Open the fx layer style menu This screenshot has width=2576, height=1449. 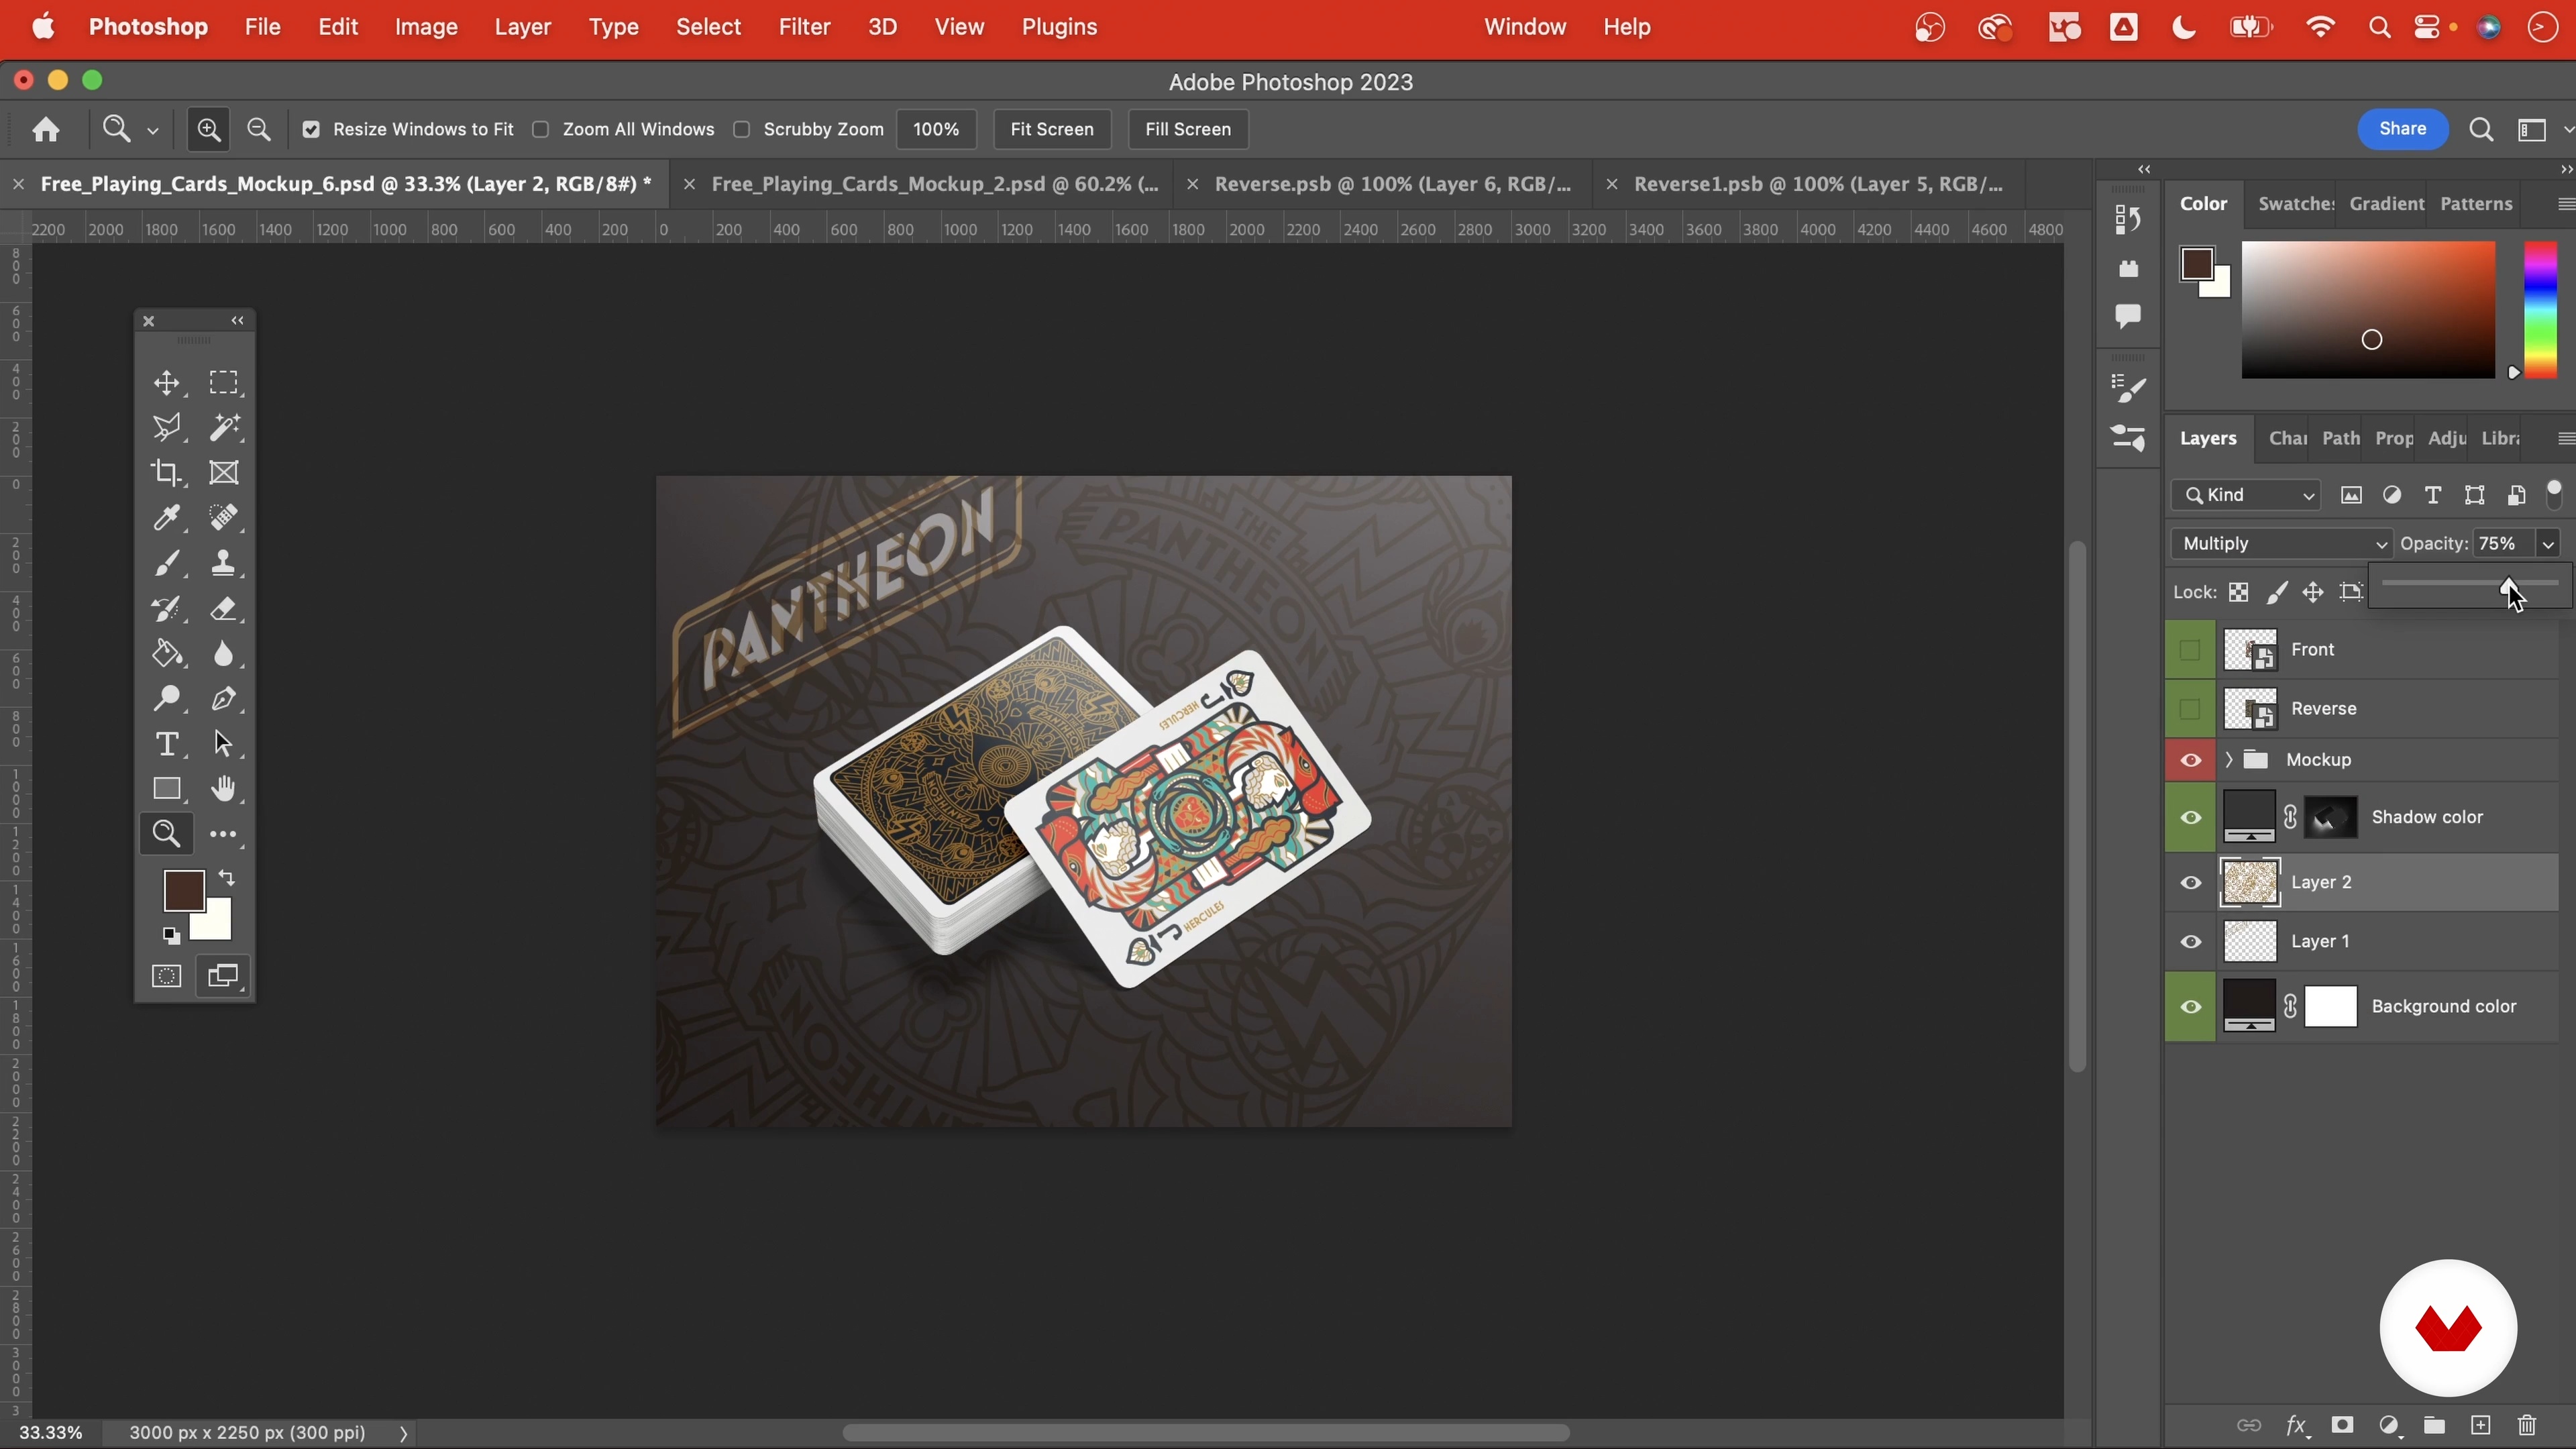click(2296, 1426)
